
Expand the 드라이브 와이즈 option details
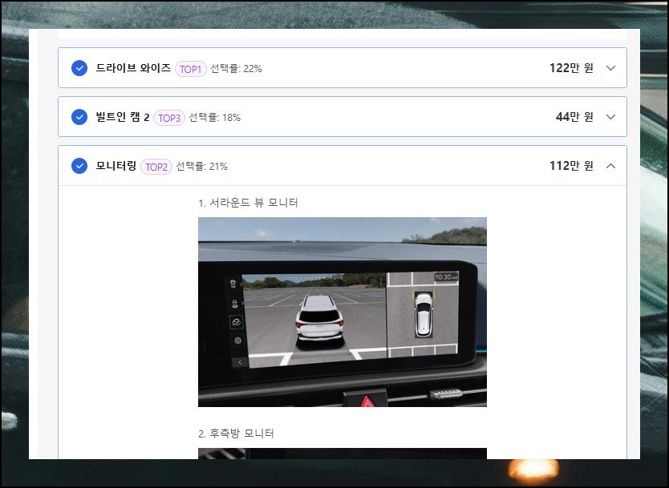pyautogui.click(x=610, y=68)
